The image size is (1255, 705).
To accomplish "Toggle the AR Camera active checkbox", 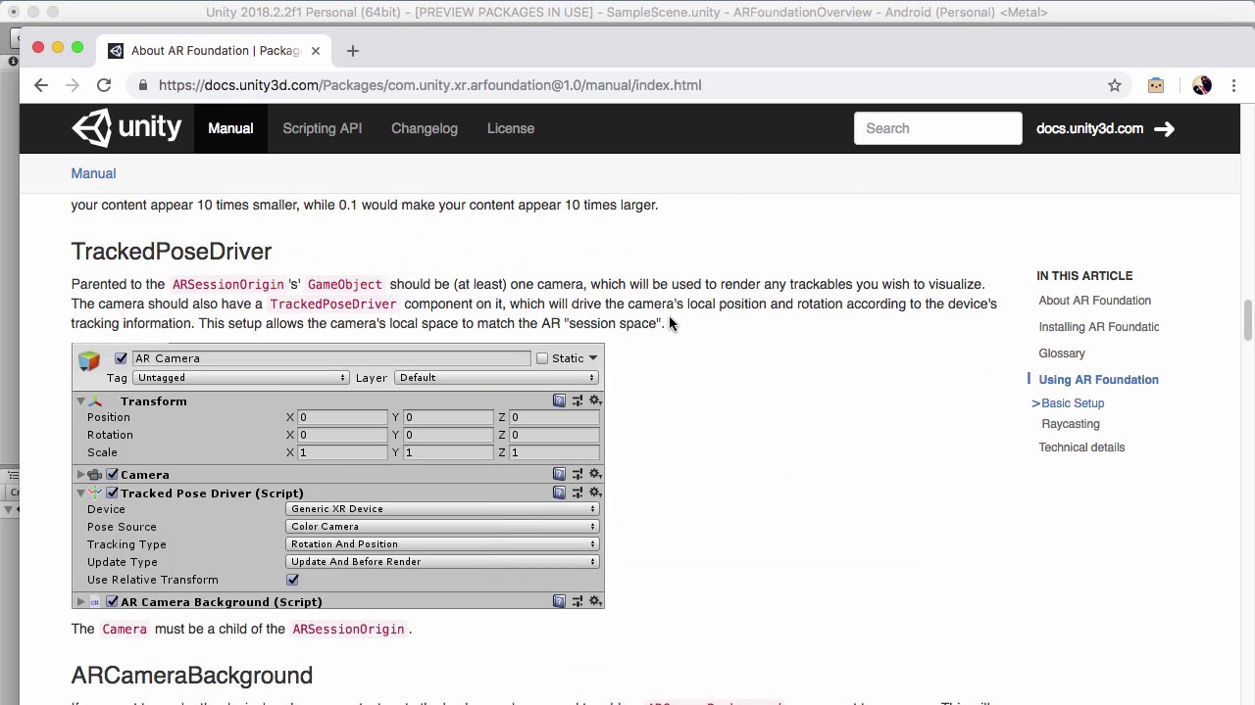I will coord(121,358).
